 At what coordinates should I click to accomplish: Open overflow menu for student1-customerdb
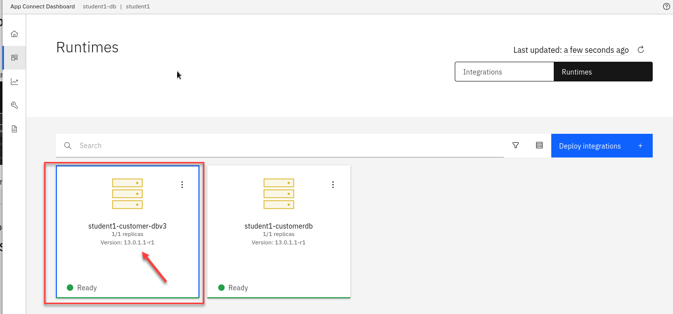pos(333,185)
